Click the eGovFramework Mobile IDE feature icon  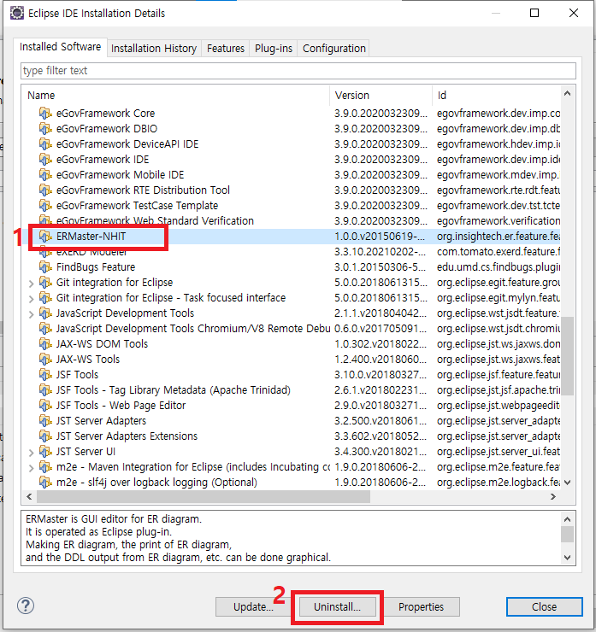click(x=45, y=174)
